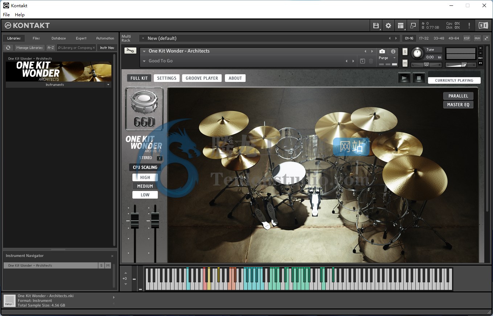Open the New (default) multi dropdown
The image size is (493, 316).
[x=143, y=38]
